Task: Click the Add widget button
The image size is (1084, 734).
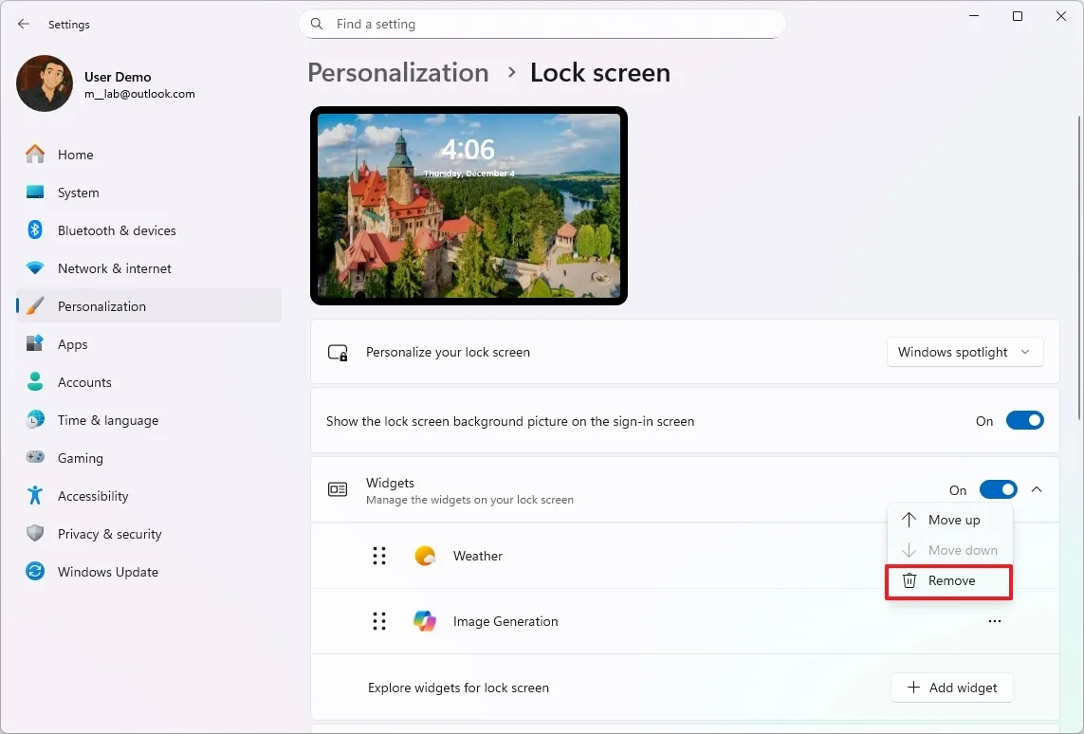Action: click(951, 688)
